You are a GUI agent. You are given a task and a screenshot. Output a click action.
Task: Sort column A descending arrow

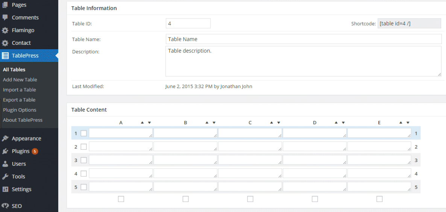pos(149,123)
